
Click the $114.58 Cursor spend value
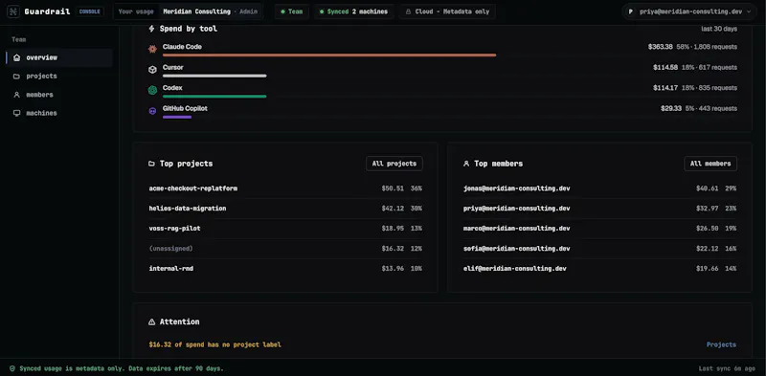coord(665,67)
